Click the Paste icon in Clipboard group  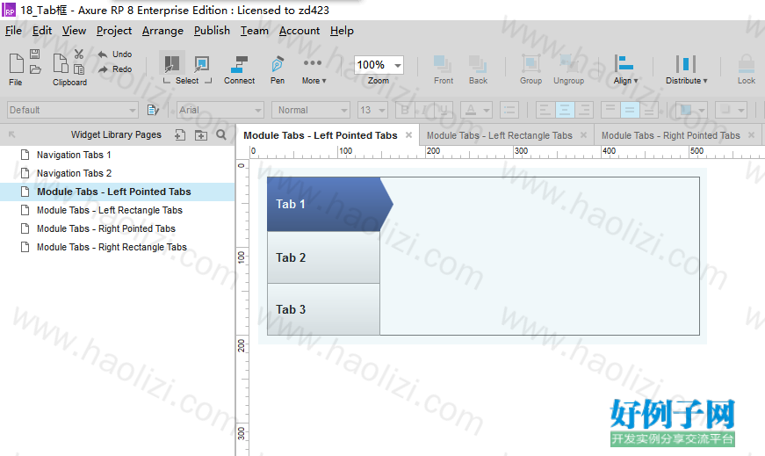pos(79,69)
